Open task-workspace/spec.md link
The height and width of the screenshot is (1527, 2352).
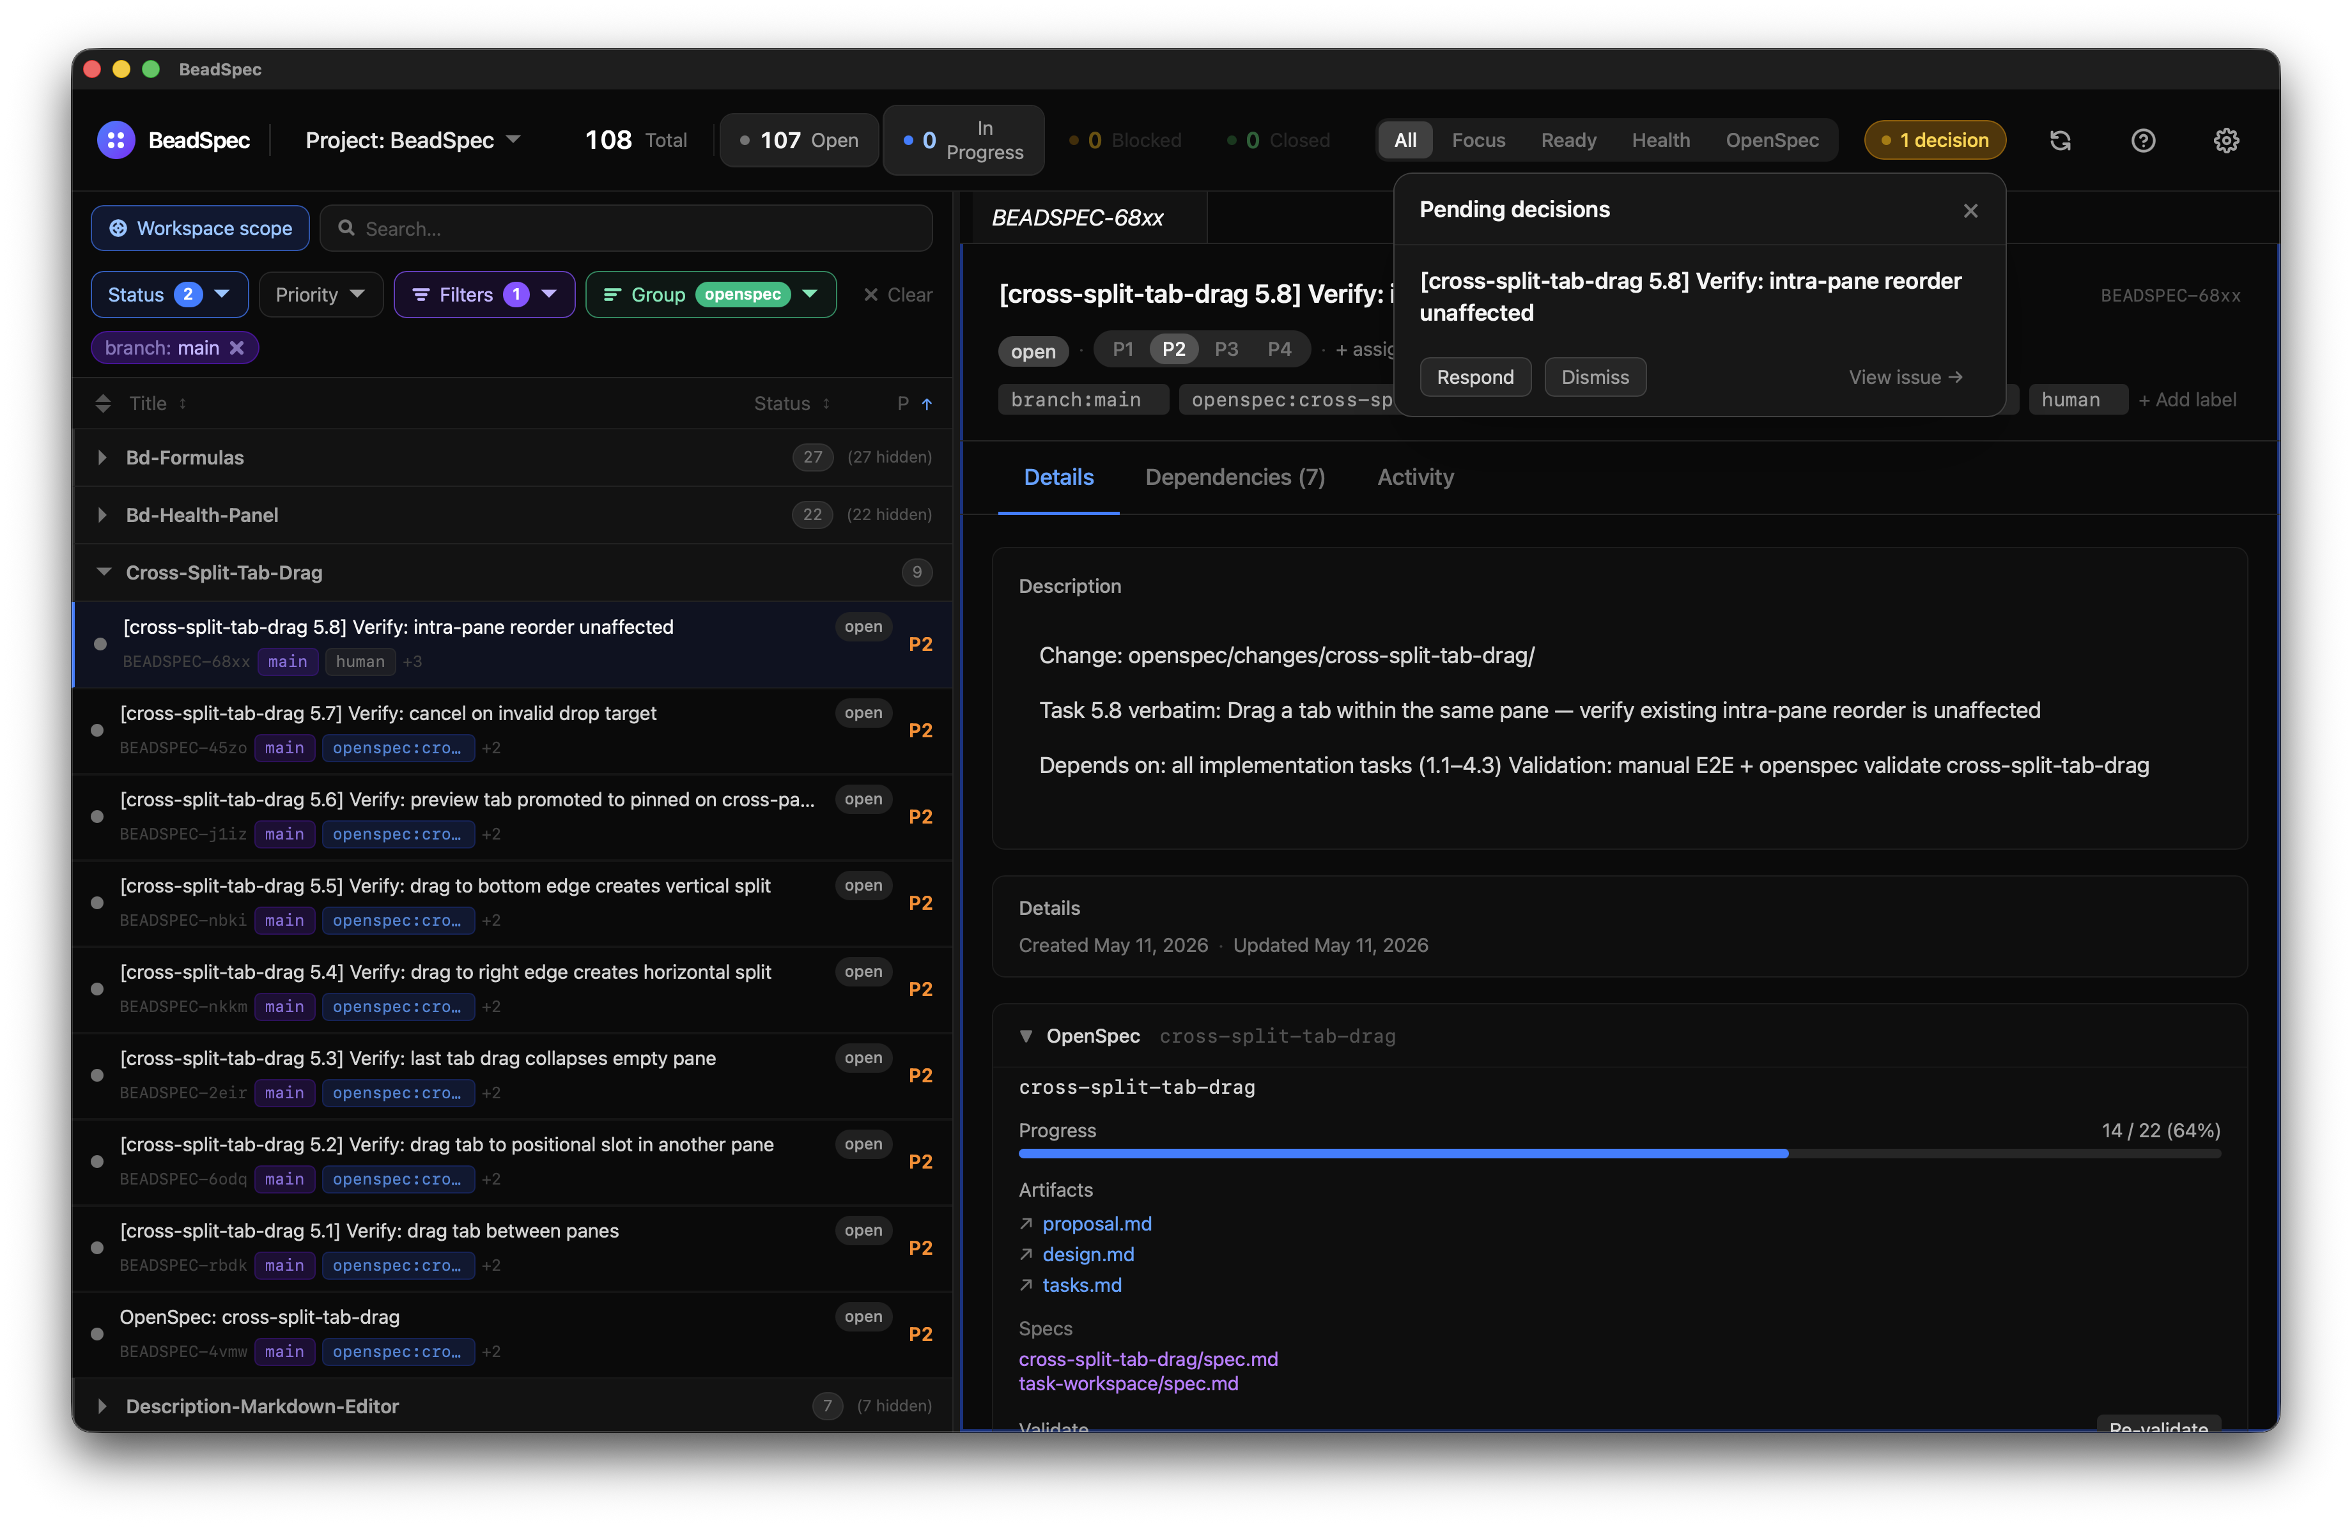tap(1129, 1383)
